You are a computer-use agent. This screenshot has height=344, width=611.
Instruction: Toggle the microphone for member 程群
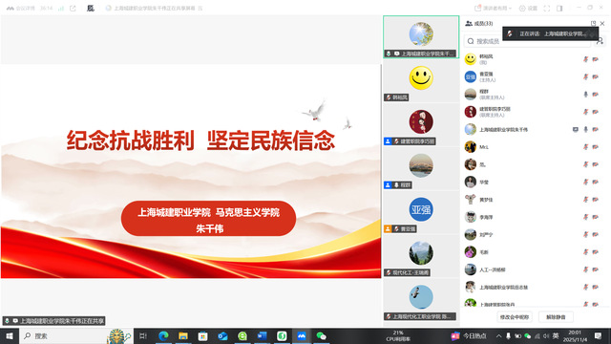pyautogui.click(x=585, y=95)
